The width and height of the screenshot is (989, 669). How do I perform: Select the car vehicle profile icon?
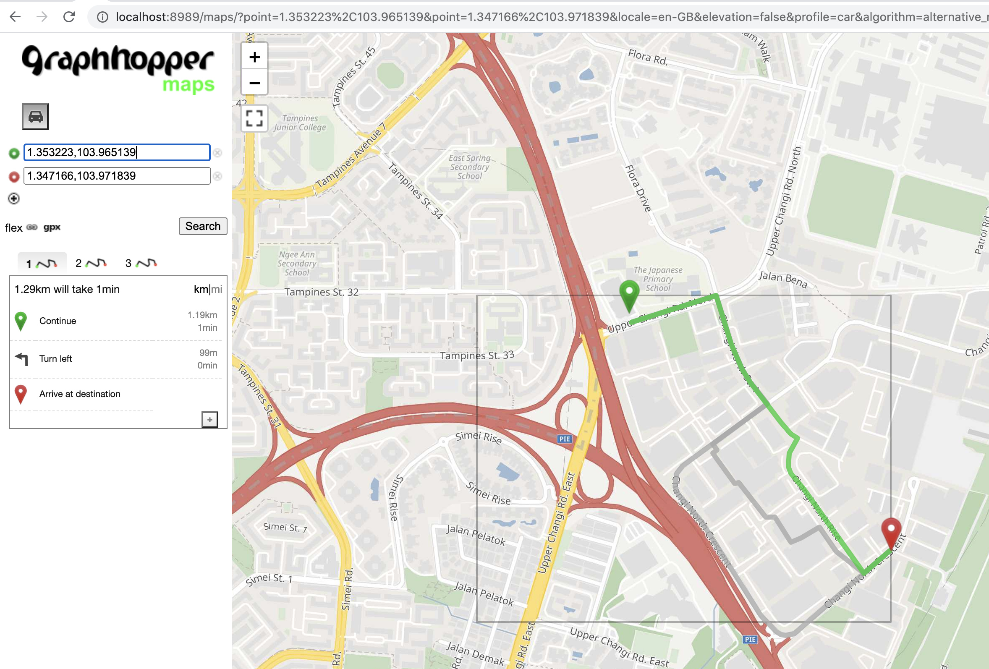point(35,117)
